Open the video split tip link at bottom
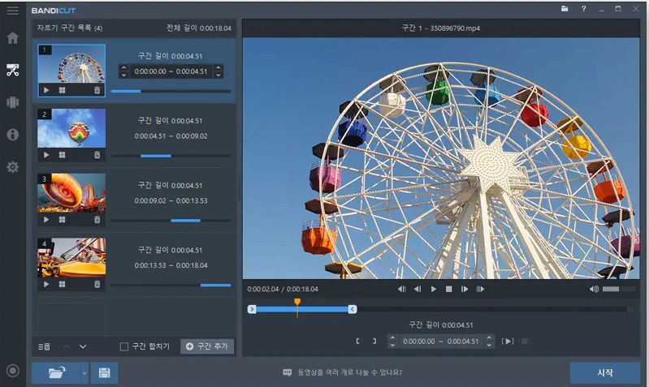Screen dimensions: 649x387 tap(342, 372)
